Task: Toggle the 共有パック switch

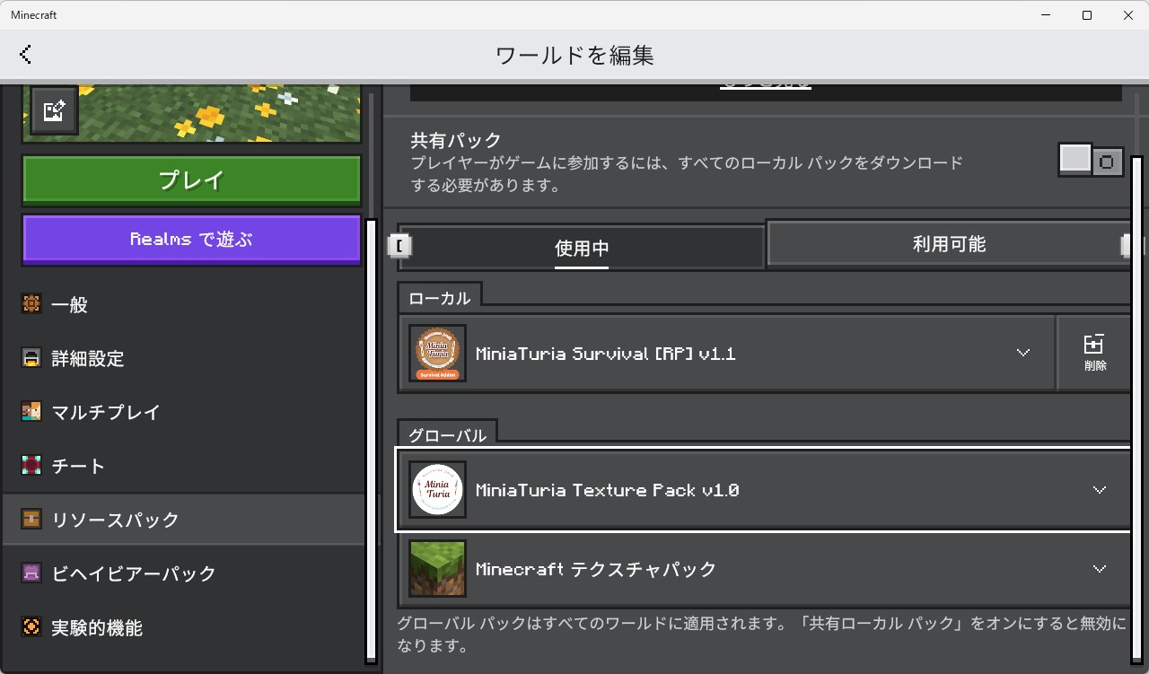Action: 1091,161
